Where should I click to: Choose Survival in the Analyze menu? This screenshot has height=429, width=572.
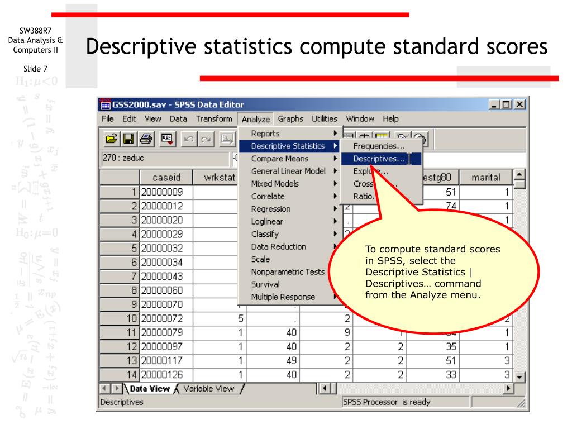pos(265,284)
